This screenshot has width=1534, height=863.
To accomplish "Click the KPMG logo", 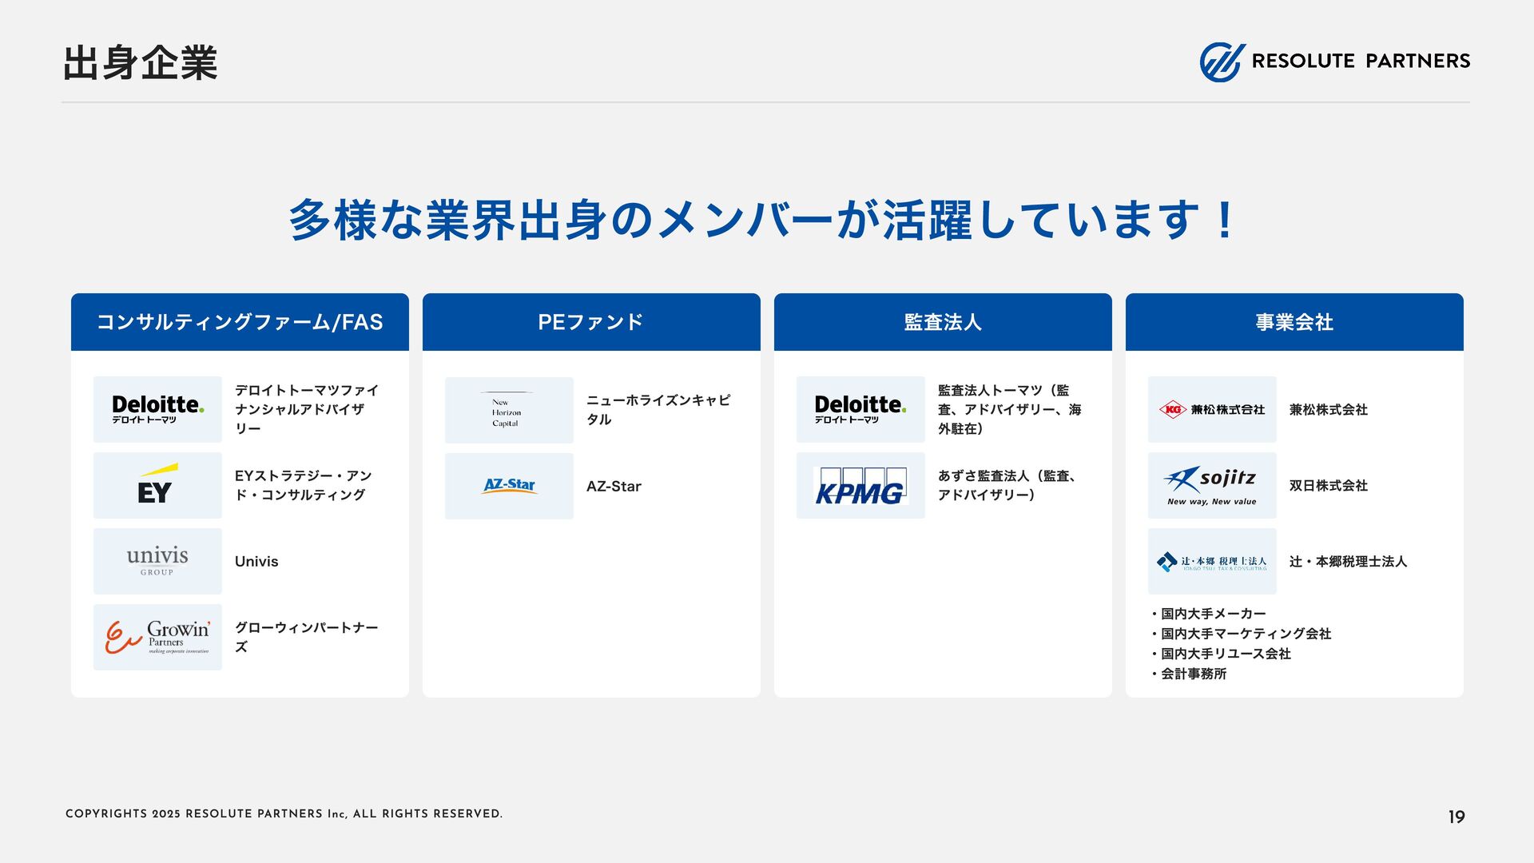I will point(860,486).
